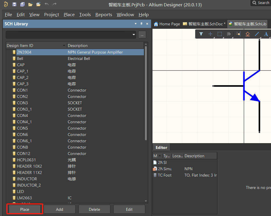The height and width of the screenshot is (216, 271).
Task: Select the Place Text String tool
Action: [266, 34]
